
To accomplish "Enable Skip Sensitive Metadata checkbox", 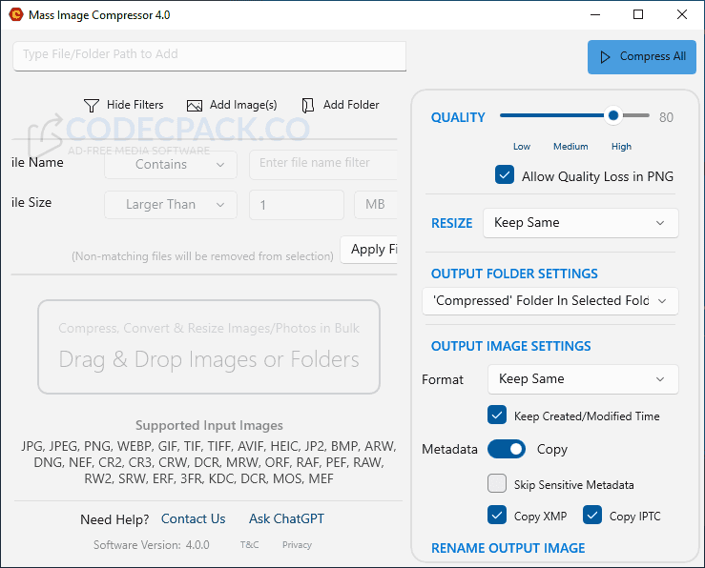I will 497,484.
